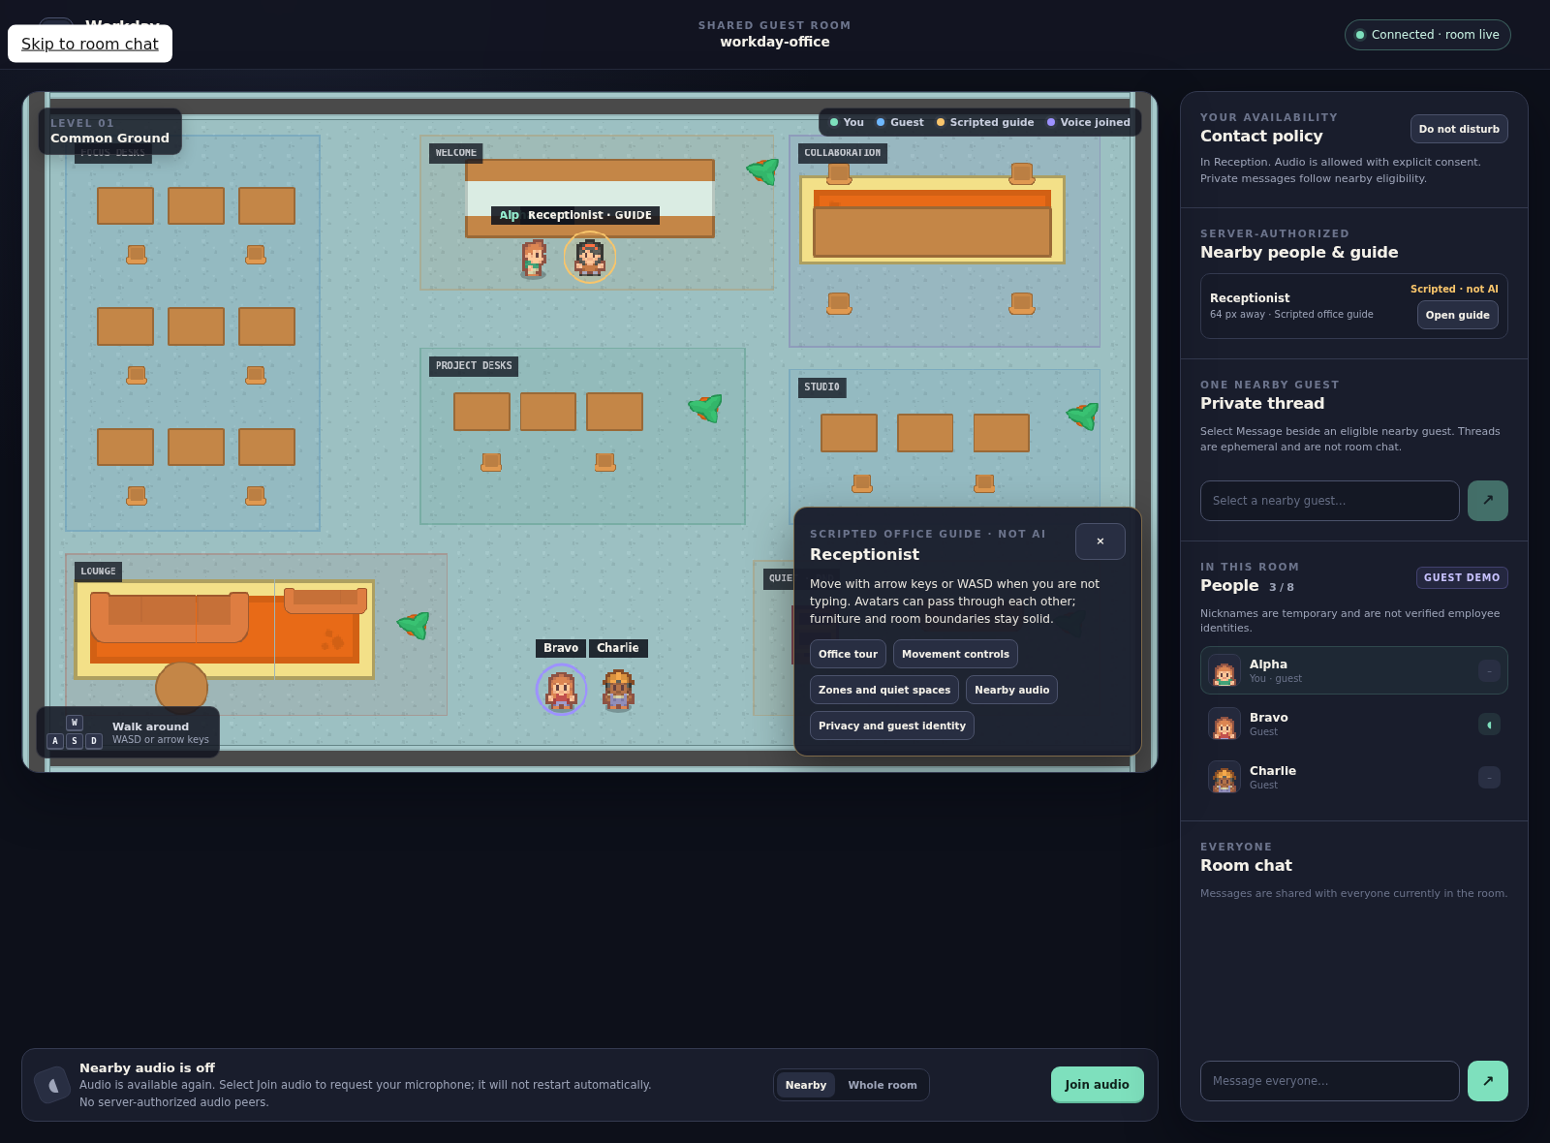Click the plant icon in Project Desks zone
1550x1143 pixels.
pyautogui.click(x=706, y=408)
